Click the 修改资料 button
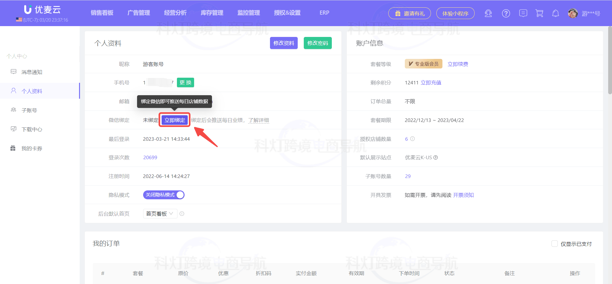612x284 pixels. click(x=284, y=43)
